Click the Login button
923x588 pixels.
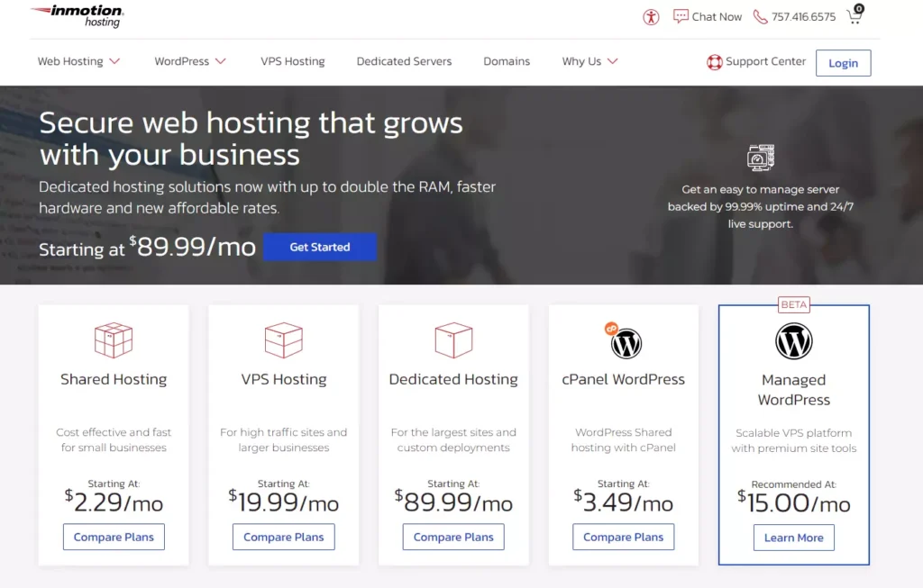pos(843,63)
